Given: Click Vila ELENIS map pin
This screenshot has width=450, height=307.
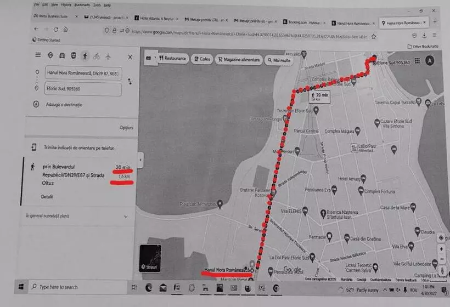Looking at the screenshot, I should pos(305,211).
